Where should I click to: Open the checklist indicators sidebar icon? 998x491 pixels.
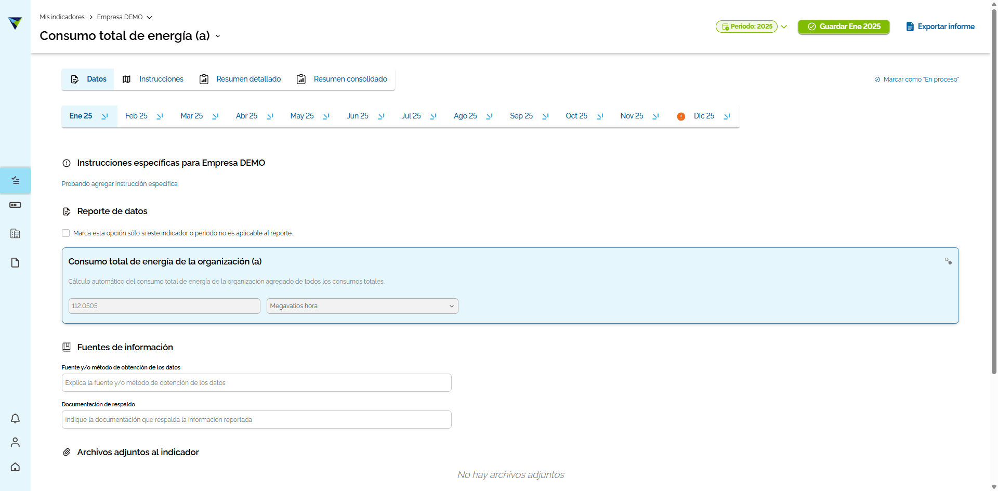(x=15, y=180)
